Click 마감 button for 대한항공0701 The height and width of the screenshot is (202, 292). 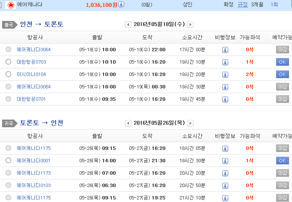point(282,99)
